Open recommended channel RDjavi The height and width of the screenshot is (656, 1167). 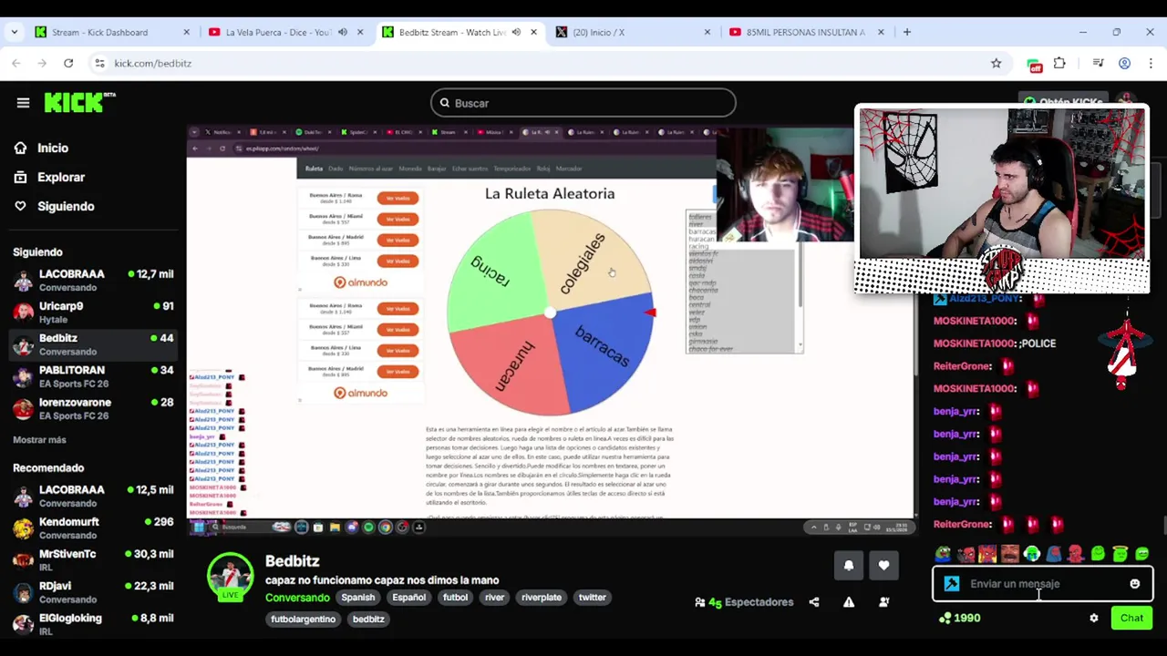[x=93, y=591]
